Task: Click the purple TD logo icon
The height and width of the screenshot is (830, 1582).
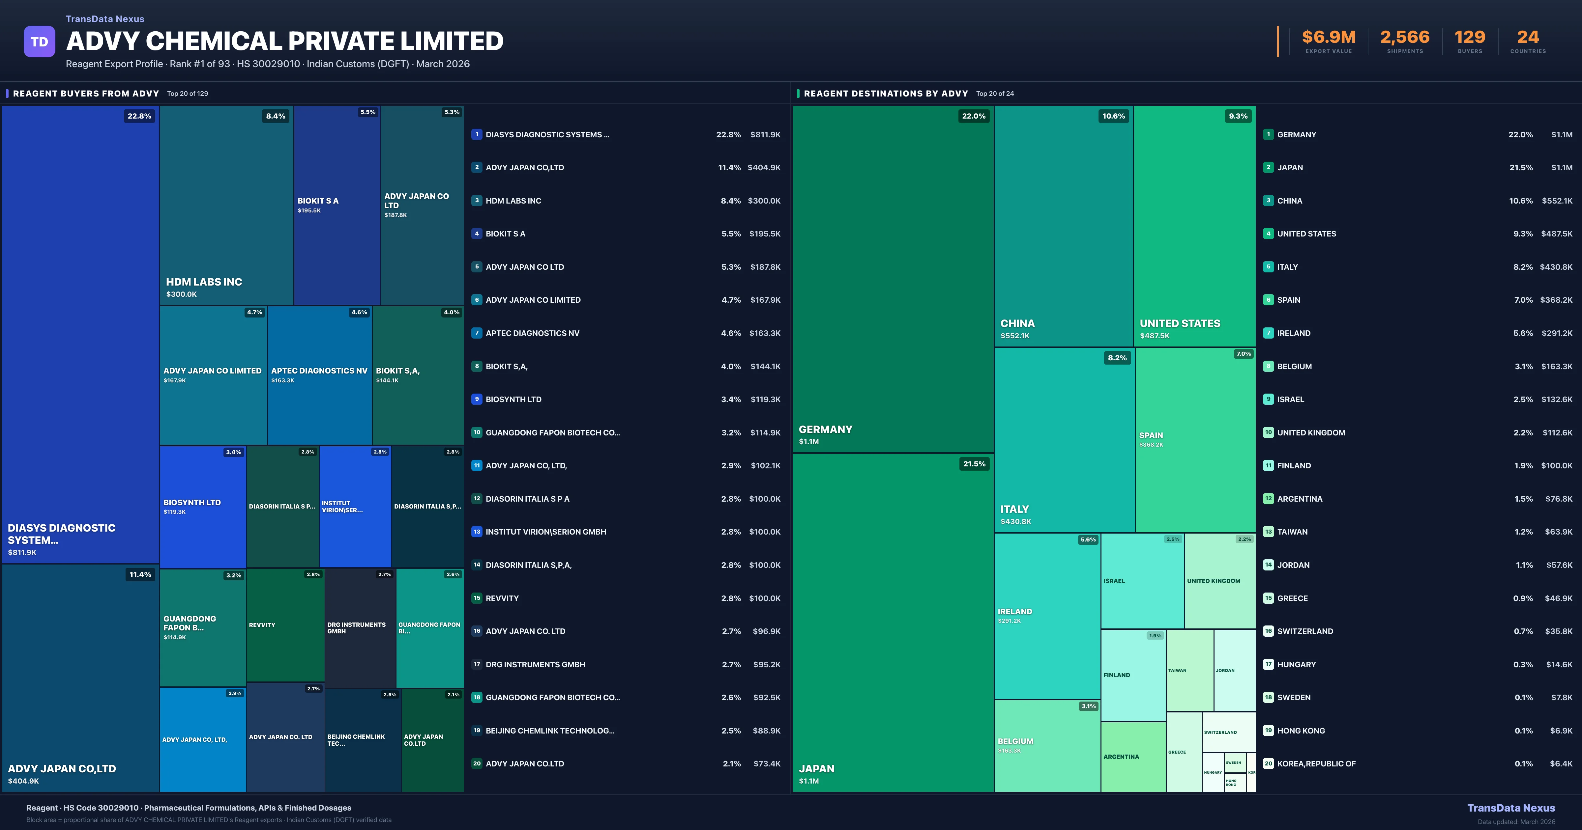Action: click(x=39, y=42)
